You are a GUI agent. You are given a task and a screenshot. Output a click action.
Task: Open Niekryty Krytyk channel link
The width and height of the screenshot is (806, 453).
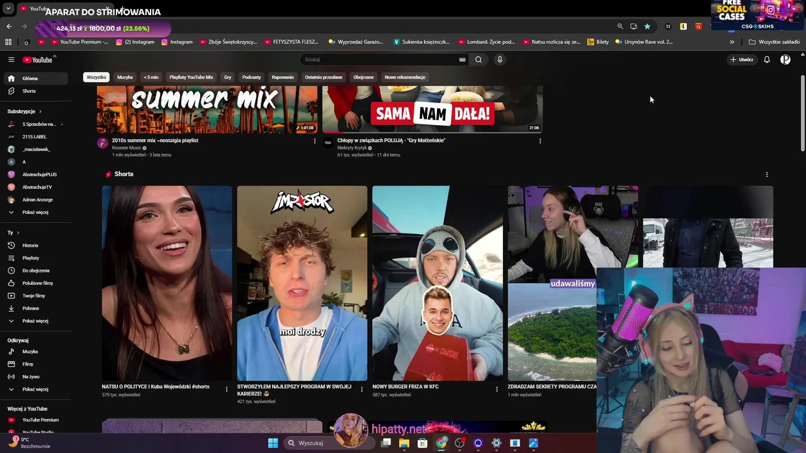352,148
